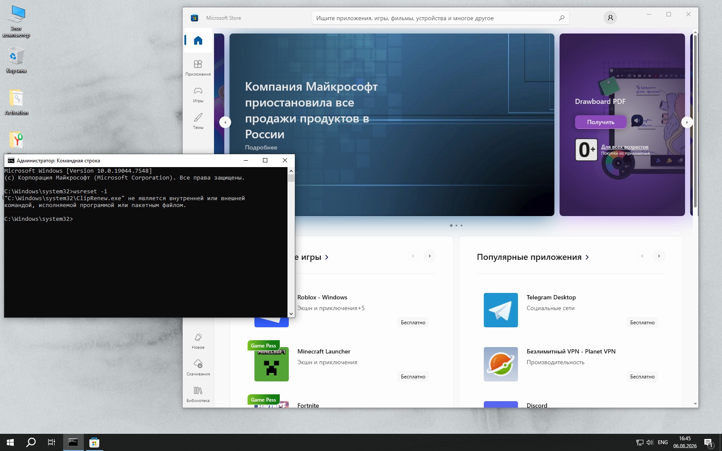
Task: Select the Корзина desktop icon
Action: point(16,60)
